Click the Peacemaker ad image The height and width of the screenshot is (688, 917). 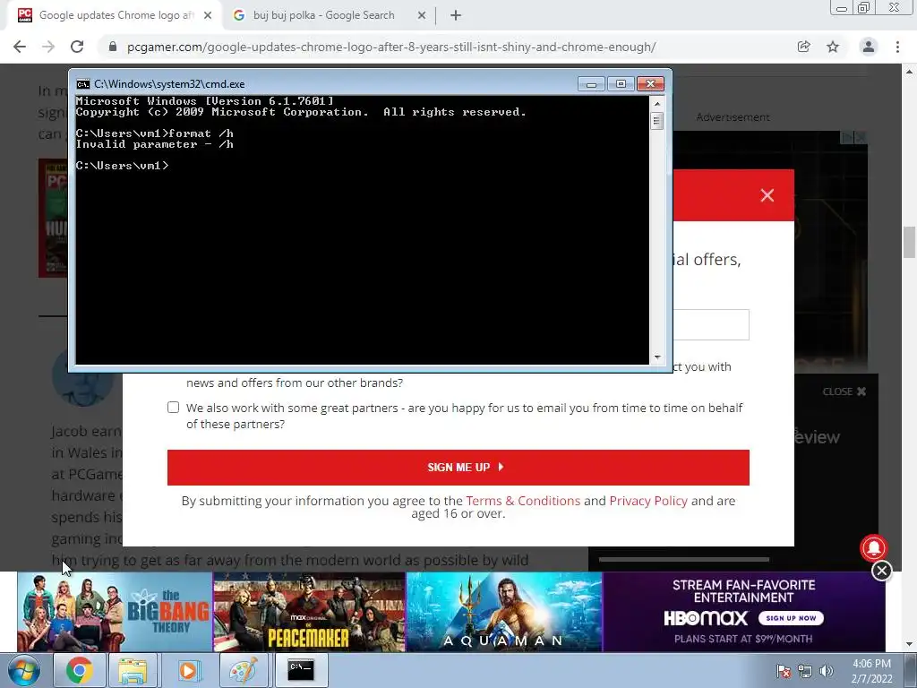(x=309, y=612)
